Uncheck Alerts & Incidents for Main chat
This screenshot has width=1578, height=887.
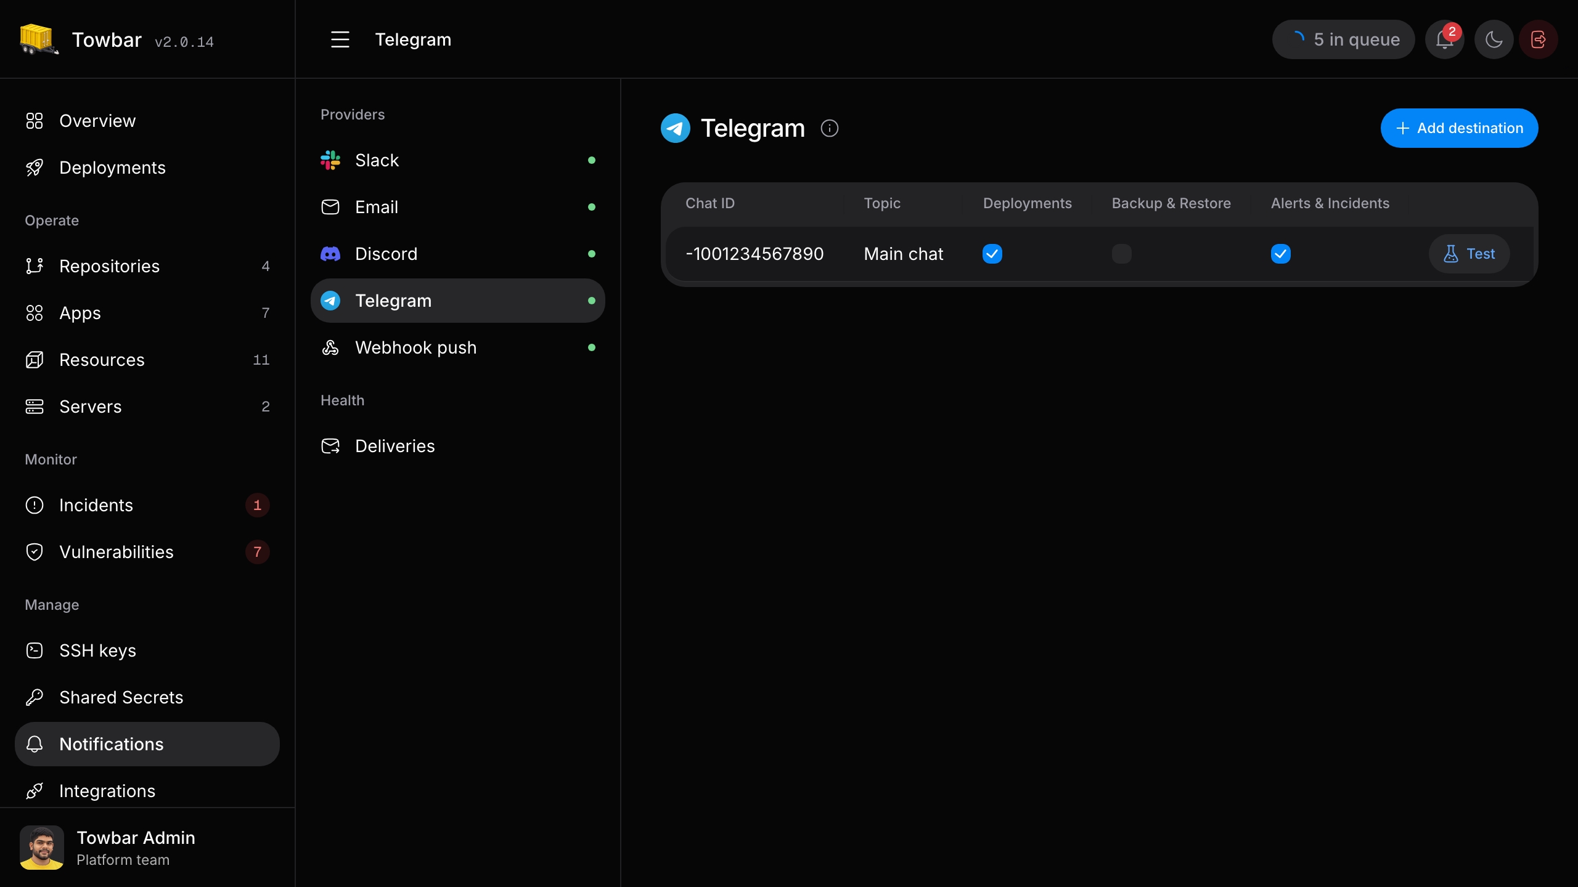(1281, 254)
